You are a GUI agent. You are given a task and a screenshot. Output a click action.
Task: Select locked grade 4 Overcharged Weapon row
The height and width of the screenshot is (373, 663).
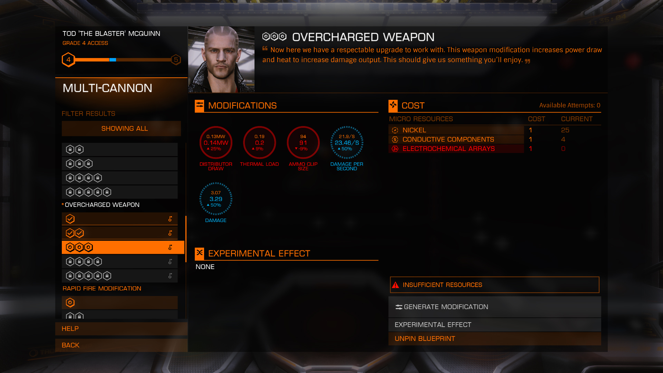(119, 261)
